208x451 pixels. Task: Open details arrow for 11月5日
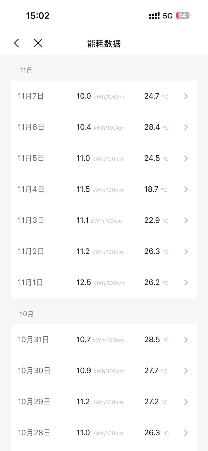(186, 158)
